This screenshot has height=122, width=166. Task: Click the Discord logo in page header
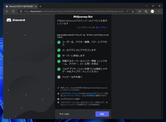pyautogui.click(x=16, y=20)
